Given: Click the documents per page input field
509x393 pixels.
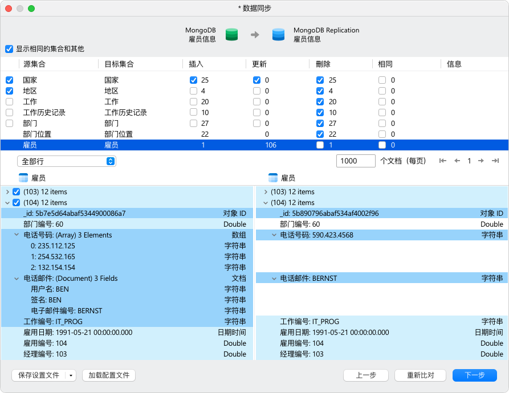Looking at the screenshot, I should pyautogui.click(x=356, y=161).
